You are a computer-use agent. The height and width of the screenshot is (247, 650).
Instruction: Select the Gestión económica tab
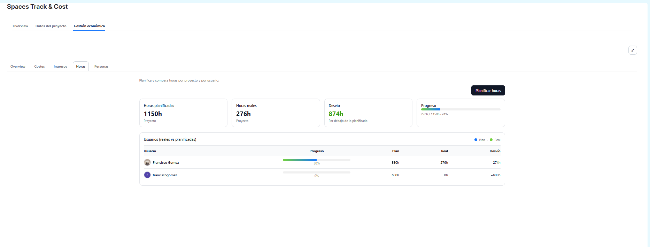pos(89,26)
